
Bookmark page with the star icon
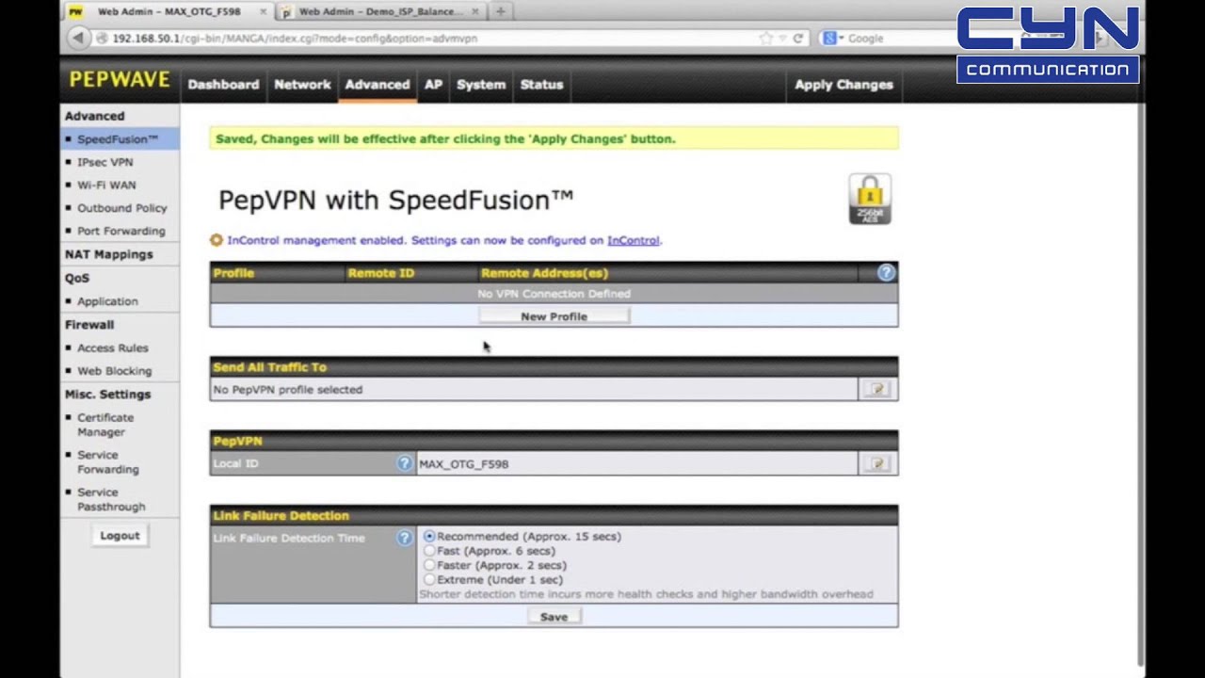[x=766, y=39]
